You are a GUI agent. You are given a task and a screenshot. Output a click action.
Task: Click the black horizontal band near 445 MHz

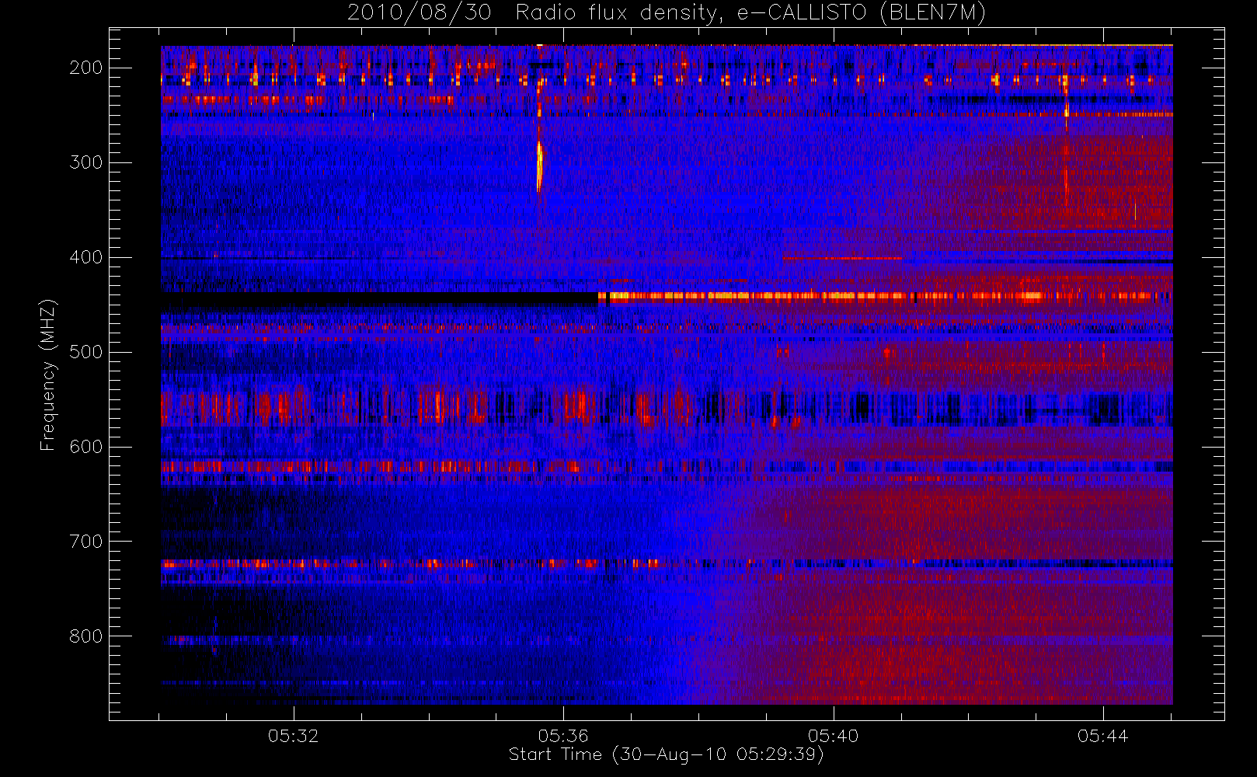379,298
